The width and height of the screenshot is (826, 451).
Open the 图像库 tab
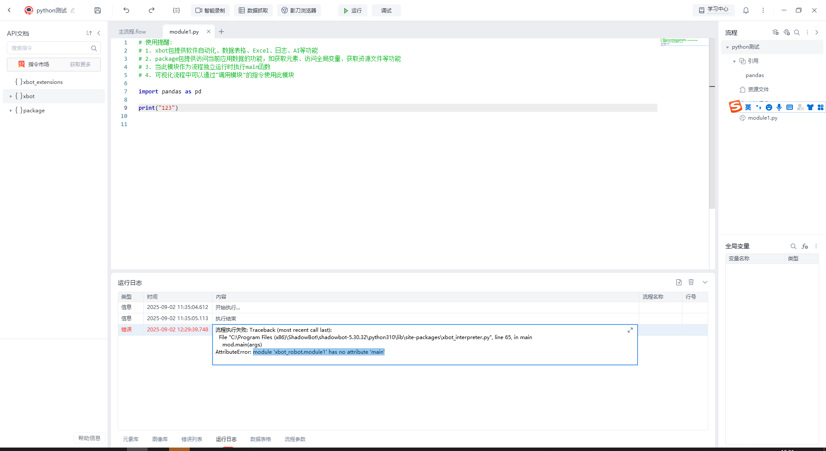click(160, 439)
